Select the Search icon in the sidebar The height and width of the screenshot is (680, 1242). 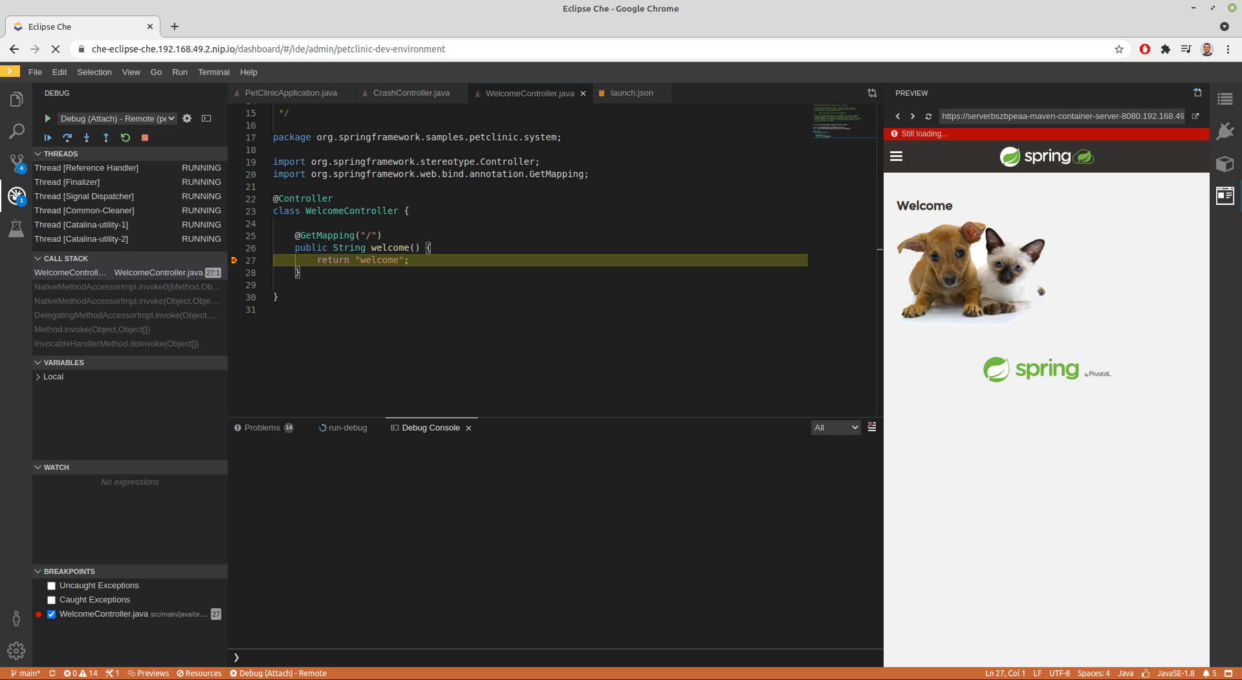[x=16, y=131]
